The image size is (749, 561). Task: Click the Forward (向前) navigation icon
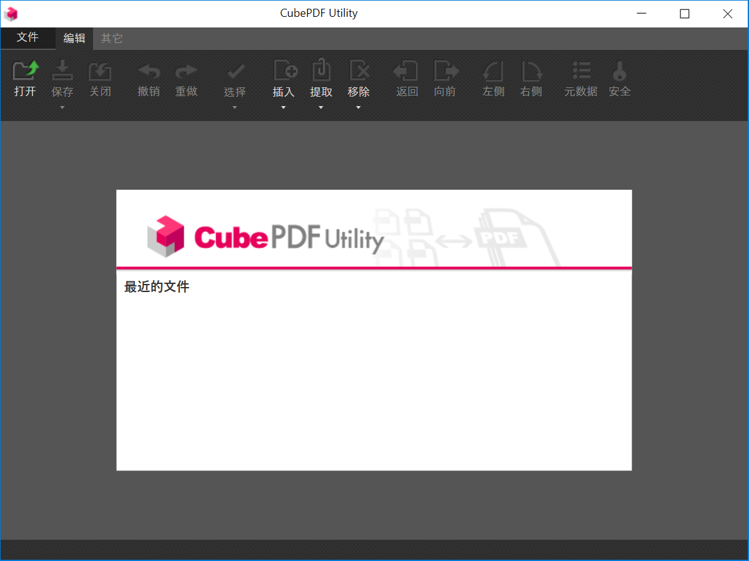click(x=445, y=78)
